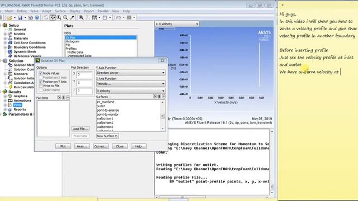Open the Report menu
The height and width of the screenshot is (201, 358).
point(89,11)
